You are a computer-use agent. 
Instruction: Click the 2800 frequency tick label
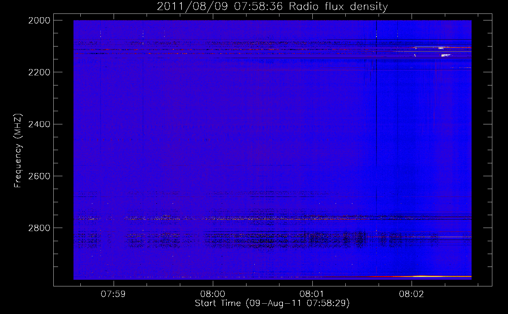(39, 228)
